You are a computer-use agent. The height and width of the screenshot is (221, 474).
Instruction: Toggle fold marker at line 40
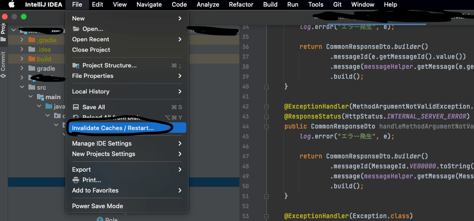pyautogui.click(x=266, y=87)
